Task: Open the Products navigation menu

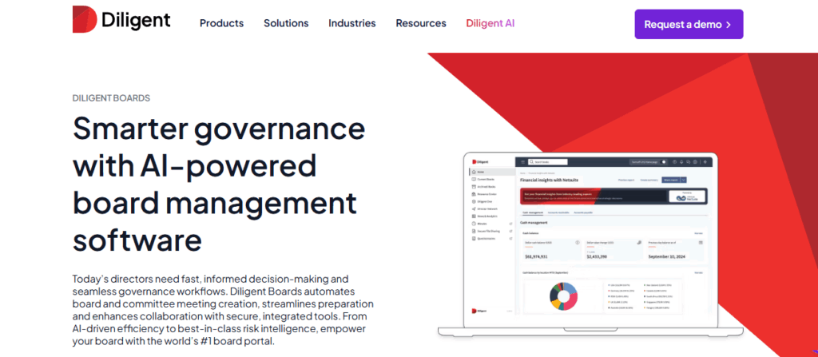Action: pyautogui.click(x=221, y=23)
